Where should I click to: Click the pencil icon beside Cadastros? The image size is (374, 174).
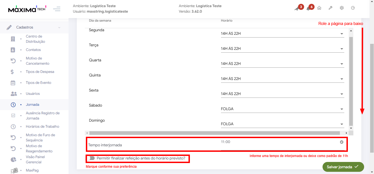[9, 27]
